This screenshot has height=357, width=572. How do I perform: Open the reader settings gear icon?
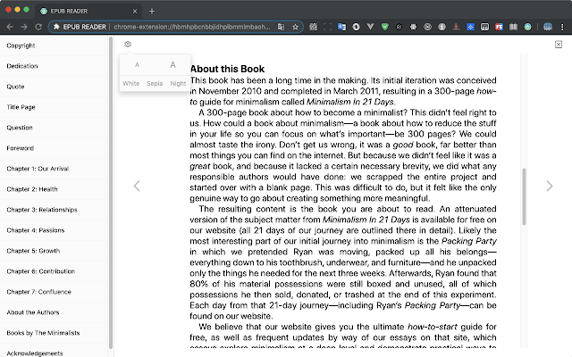[x=127, y=44]
